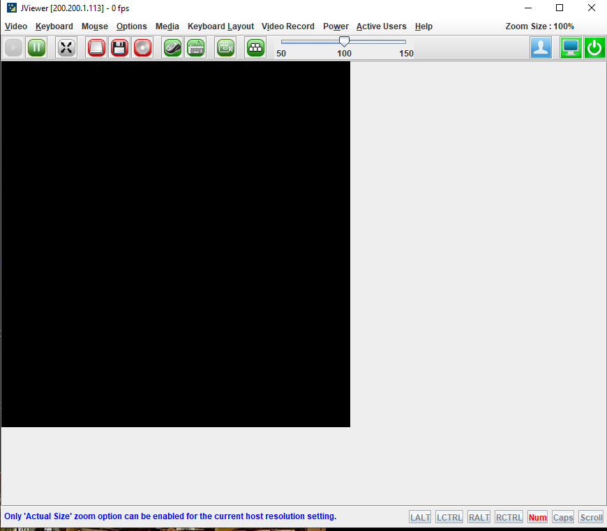Click the JViewer app icon in title bar
The width and height of the screenshot is (607, 531).
12,8
